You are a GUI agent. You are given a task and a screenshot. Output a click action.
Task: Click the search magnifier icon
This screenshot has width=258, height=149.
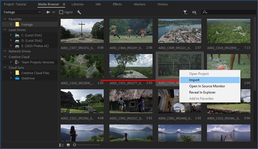(205, 12)
